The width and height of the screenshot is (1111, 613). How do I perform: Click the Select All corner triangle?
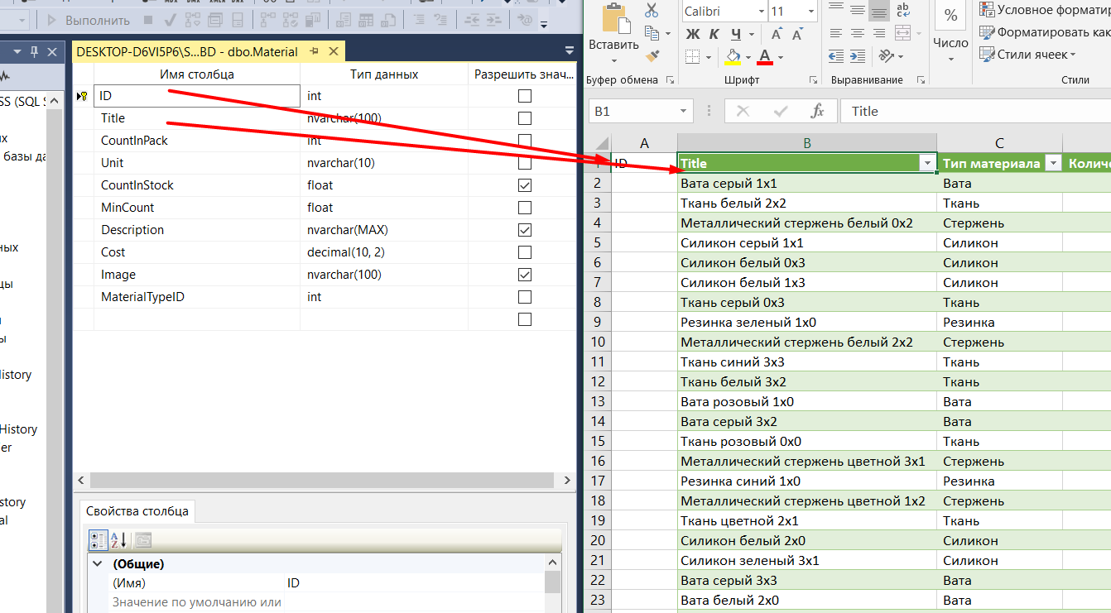point(603,142)
